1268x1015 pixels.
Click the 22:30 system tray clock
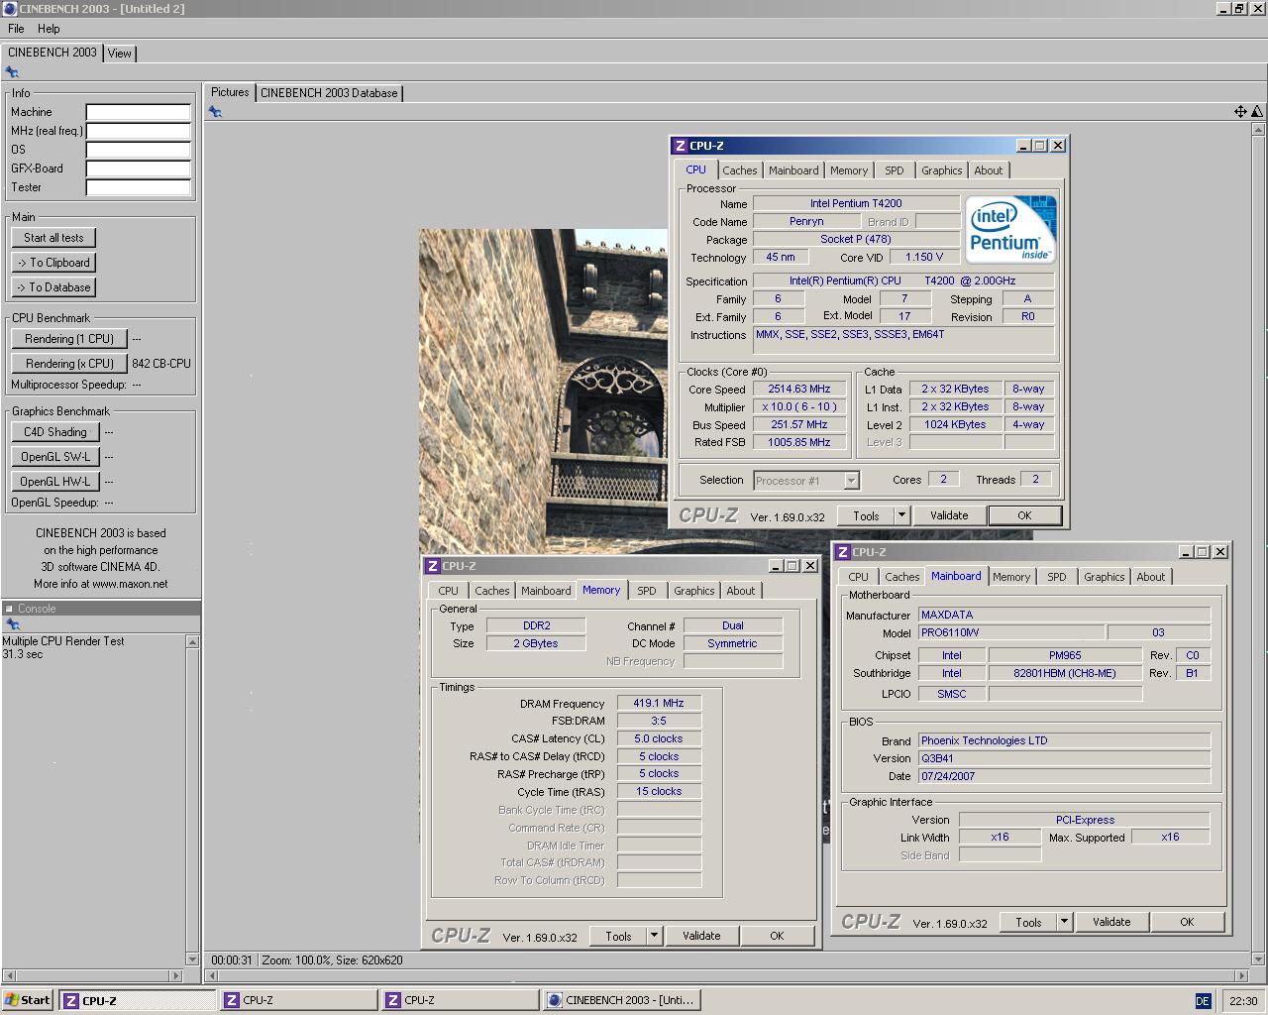point(1243,1001)
